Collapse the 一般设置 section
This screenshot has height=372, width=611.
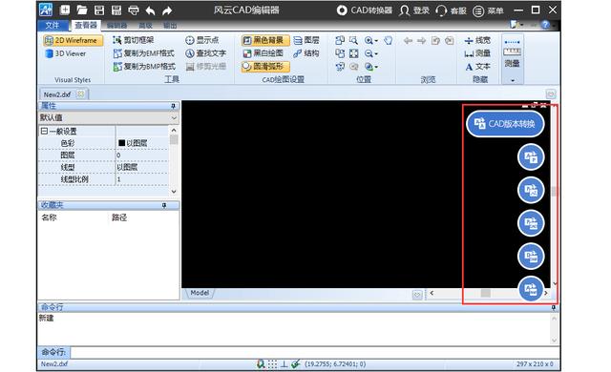coord(44,131)
